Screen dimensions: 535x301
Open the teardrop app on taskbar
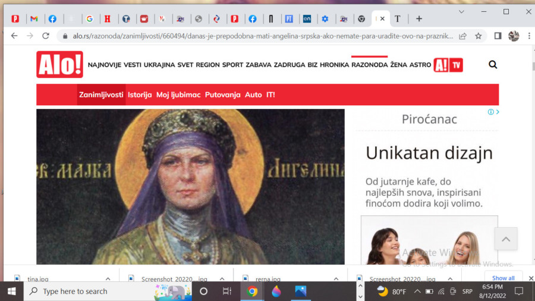coord(276,291)
